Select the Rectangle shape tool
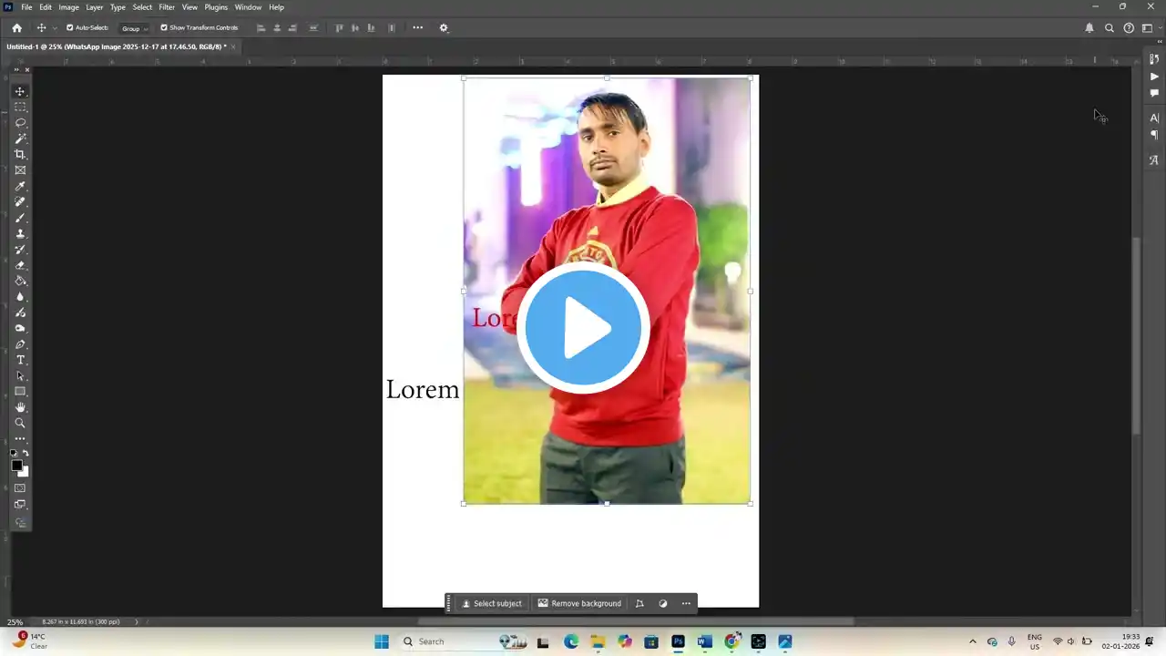The width and height of the screenshot is (1166, 656). tap(20, 392)
